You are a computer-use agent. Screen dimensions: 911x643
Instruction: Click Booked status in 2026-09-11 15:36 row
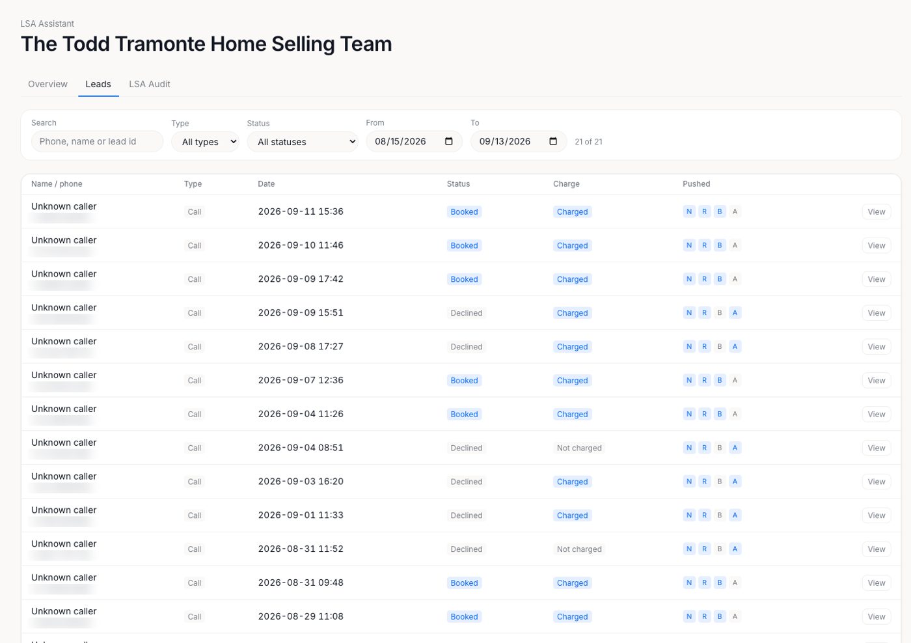point(464,212)
